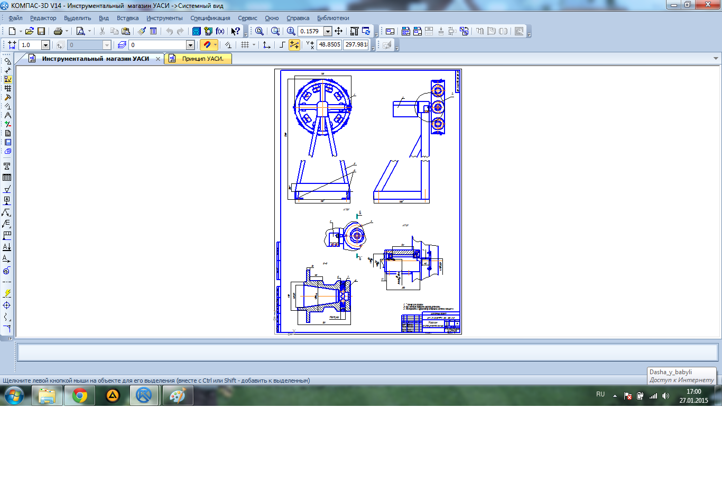Screen dimensions: 722x482
Task: Click the Pan view (move) icon
Action: (x=339, y=31)
